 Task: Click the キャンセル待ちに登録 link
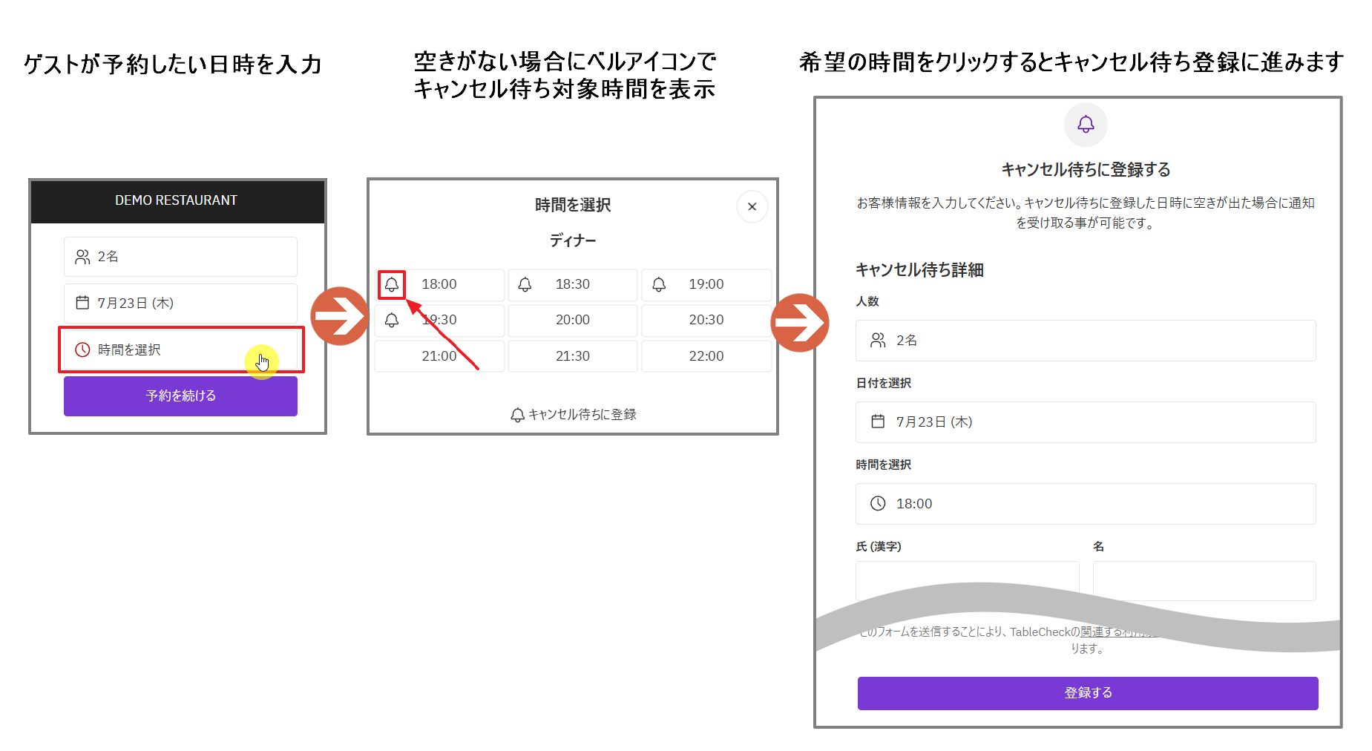[573, 414]
